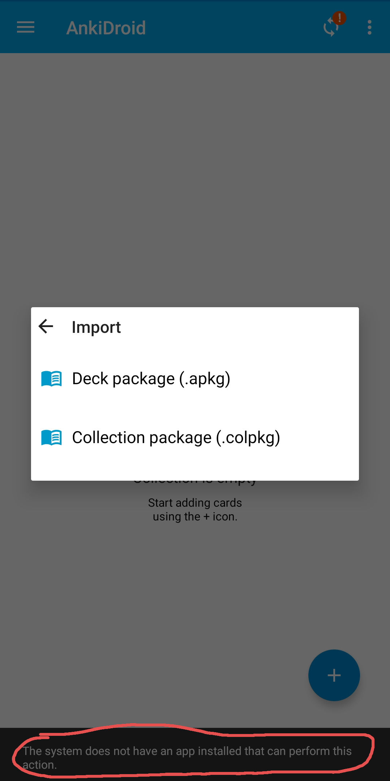Tap the sync icon to synchronize collection

[x=329, y=29]
